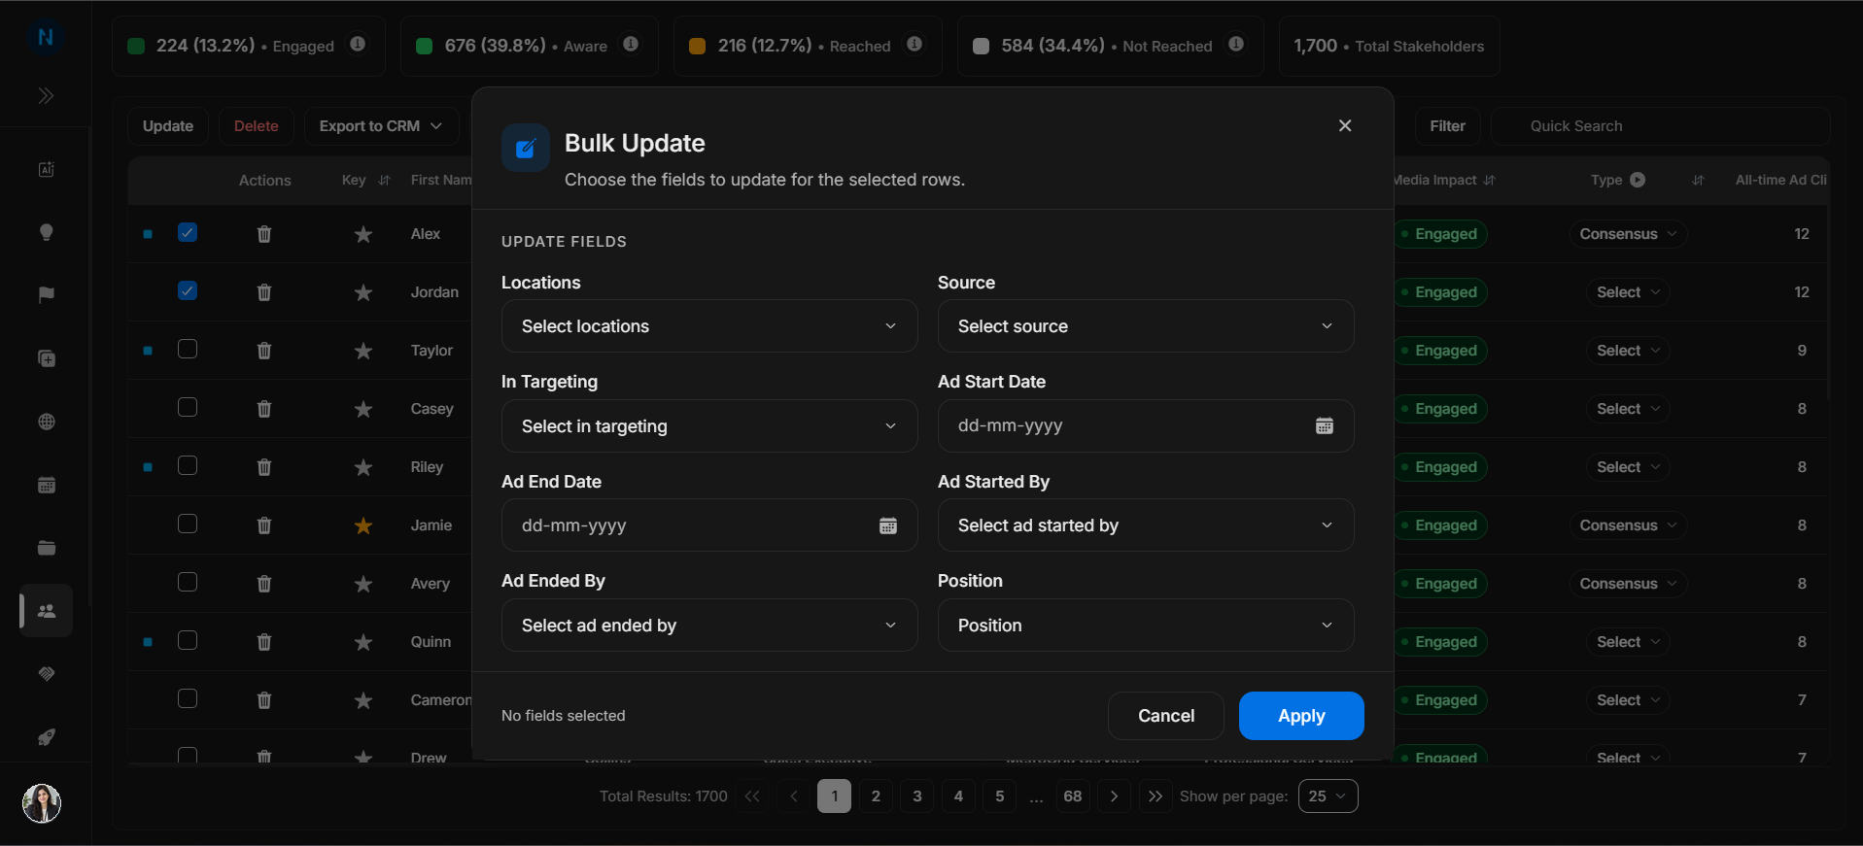This screenshot has width=1863, height=846.
Task: Open user profile avatar
Action: pos(42,803)
